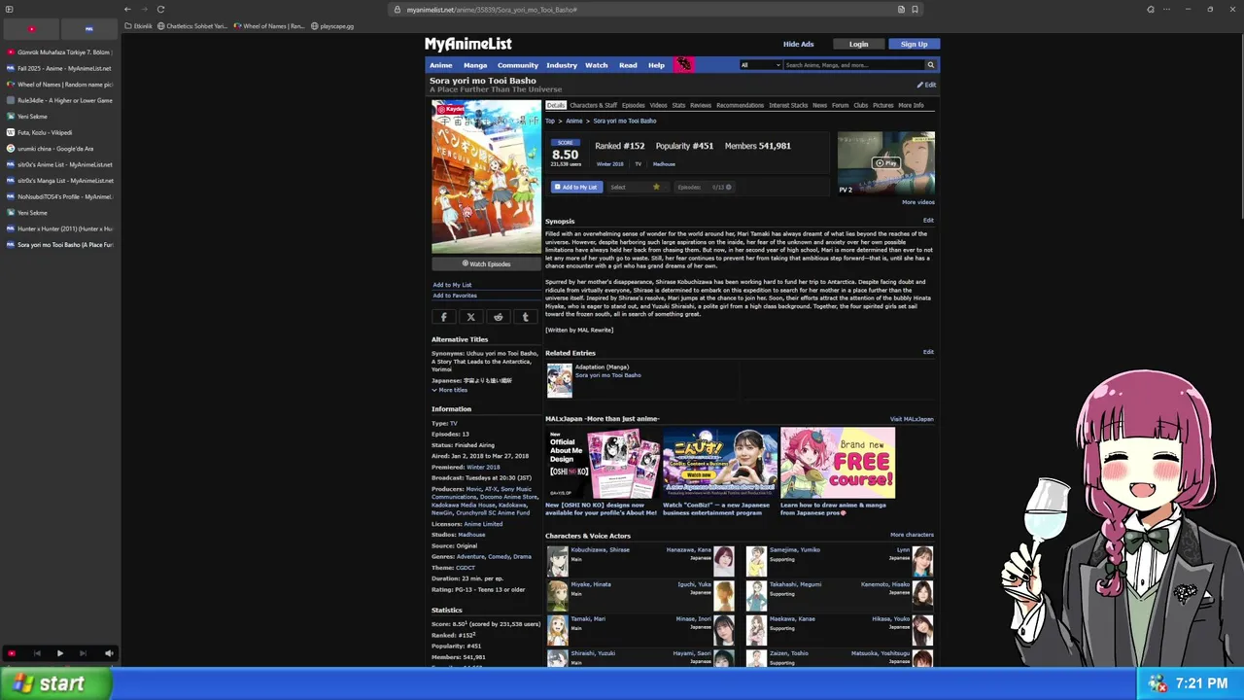Open the Read navigation menu

pos(628,65)
